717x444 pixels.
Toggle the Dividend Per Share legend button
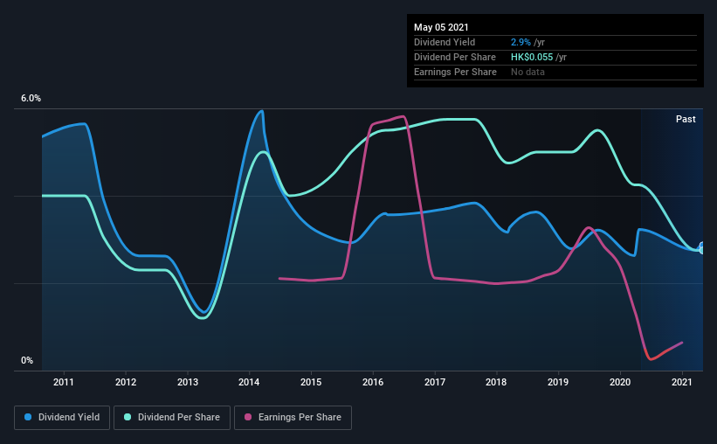tap(172, 418)
